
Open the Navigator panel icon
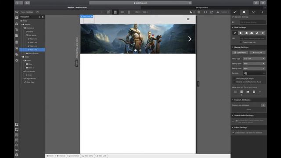coord(17,30)
